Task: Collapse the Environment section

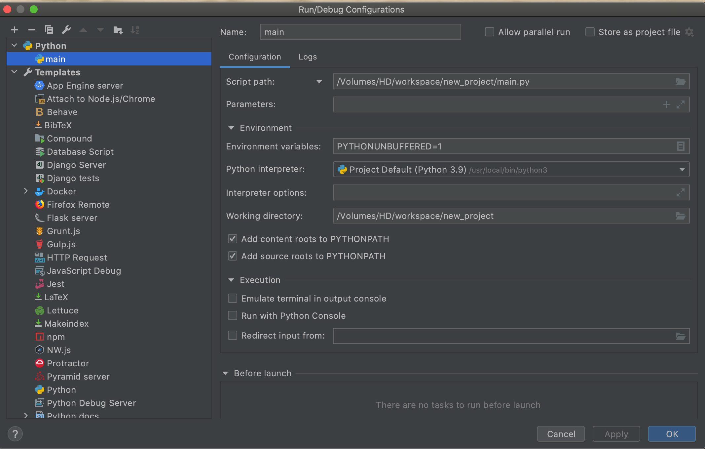Action: [231, 128]
